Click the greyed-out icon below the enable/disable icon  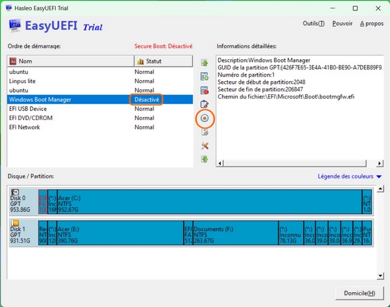pyautogui.click(x=205, y=132)
